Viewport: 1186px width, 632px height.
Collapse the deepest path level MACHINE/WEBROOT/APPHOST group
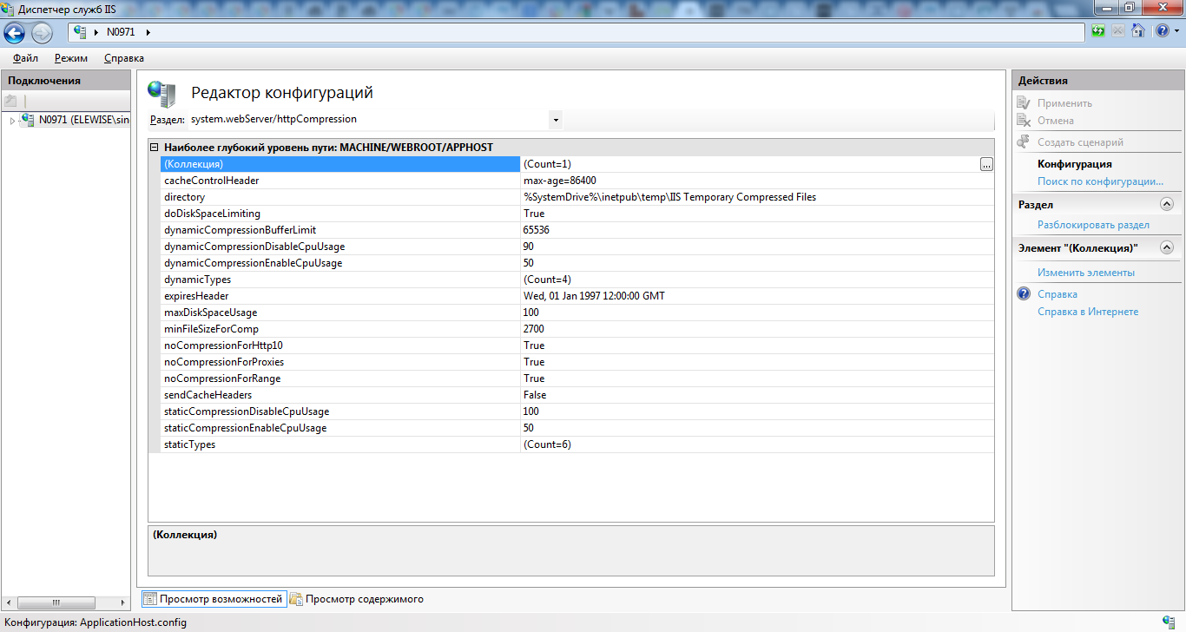155,148
